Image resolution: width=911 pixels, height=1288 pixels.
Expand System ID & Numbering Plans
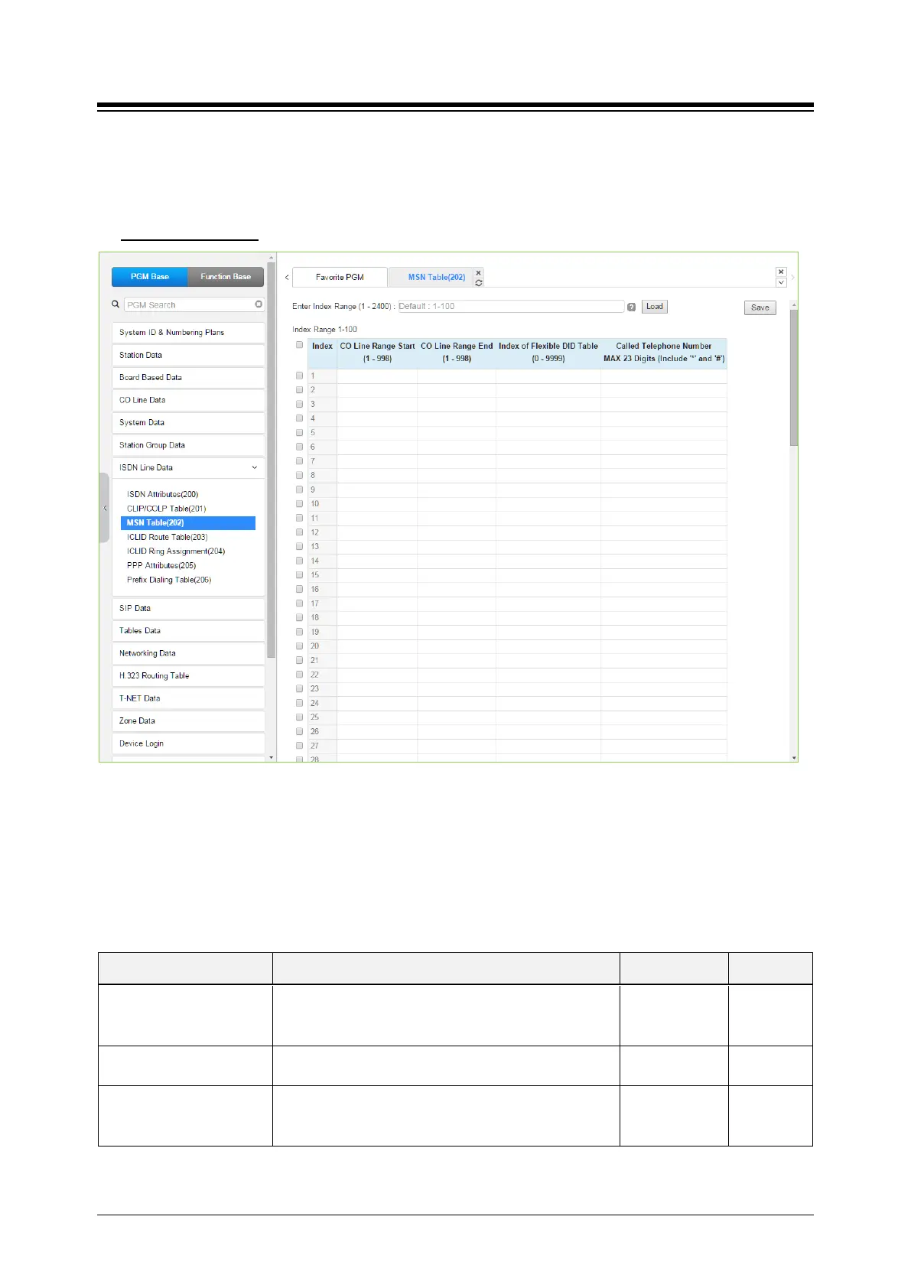pos(188,333)
